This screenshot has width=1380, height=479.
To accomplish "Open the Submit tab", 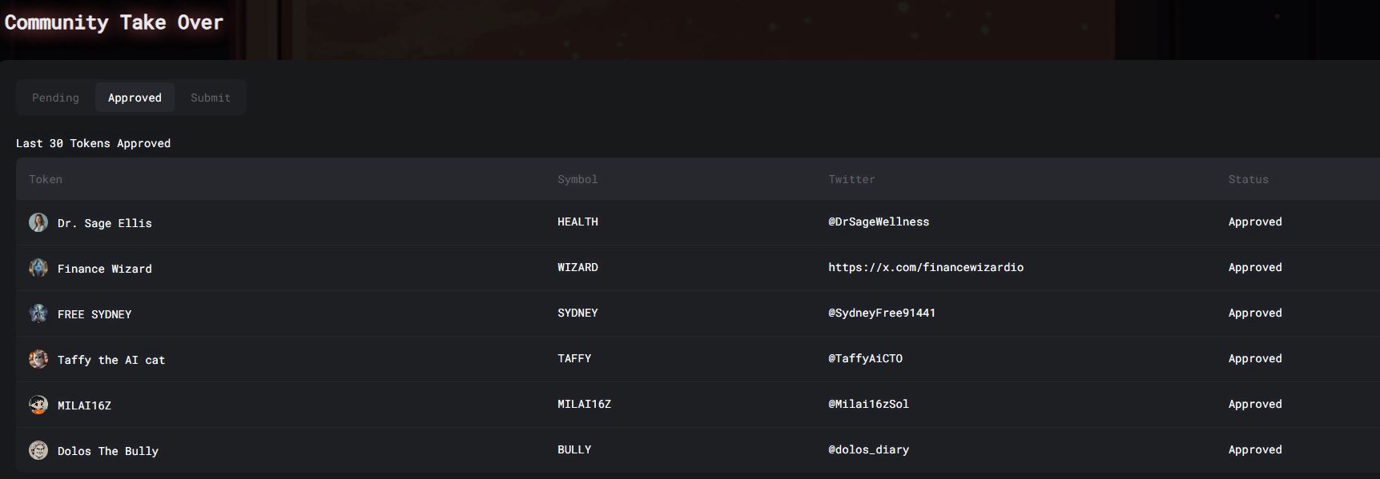I will click(211, 98).
